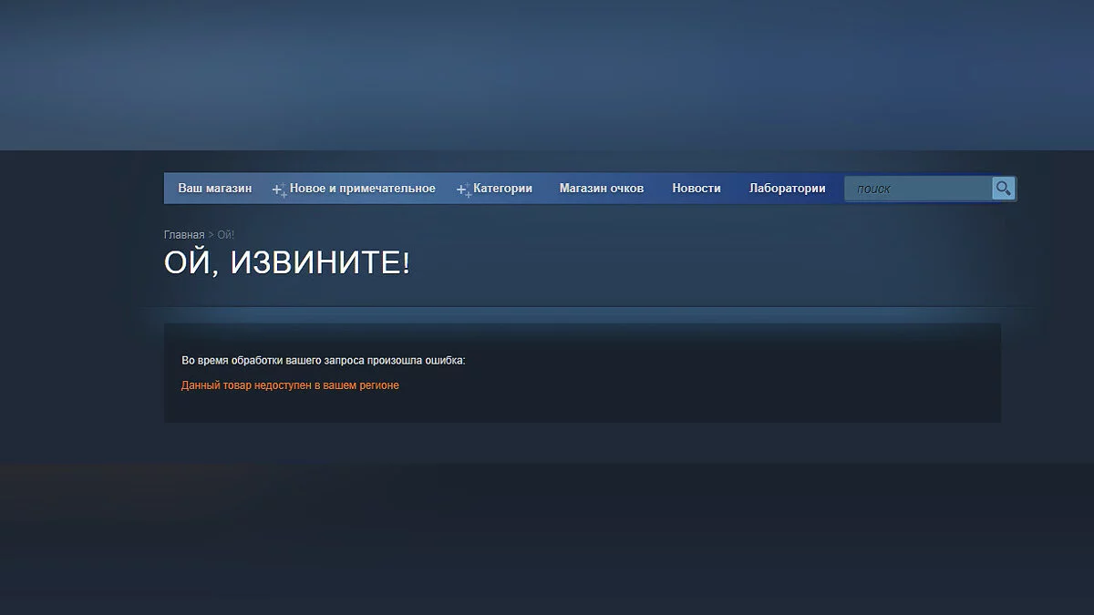Click the orange Данный товар недоступен message
Image resolution: width=1094 pixels, height=615 pixels.
point(290,385)
